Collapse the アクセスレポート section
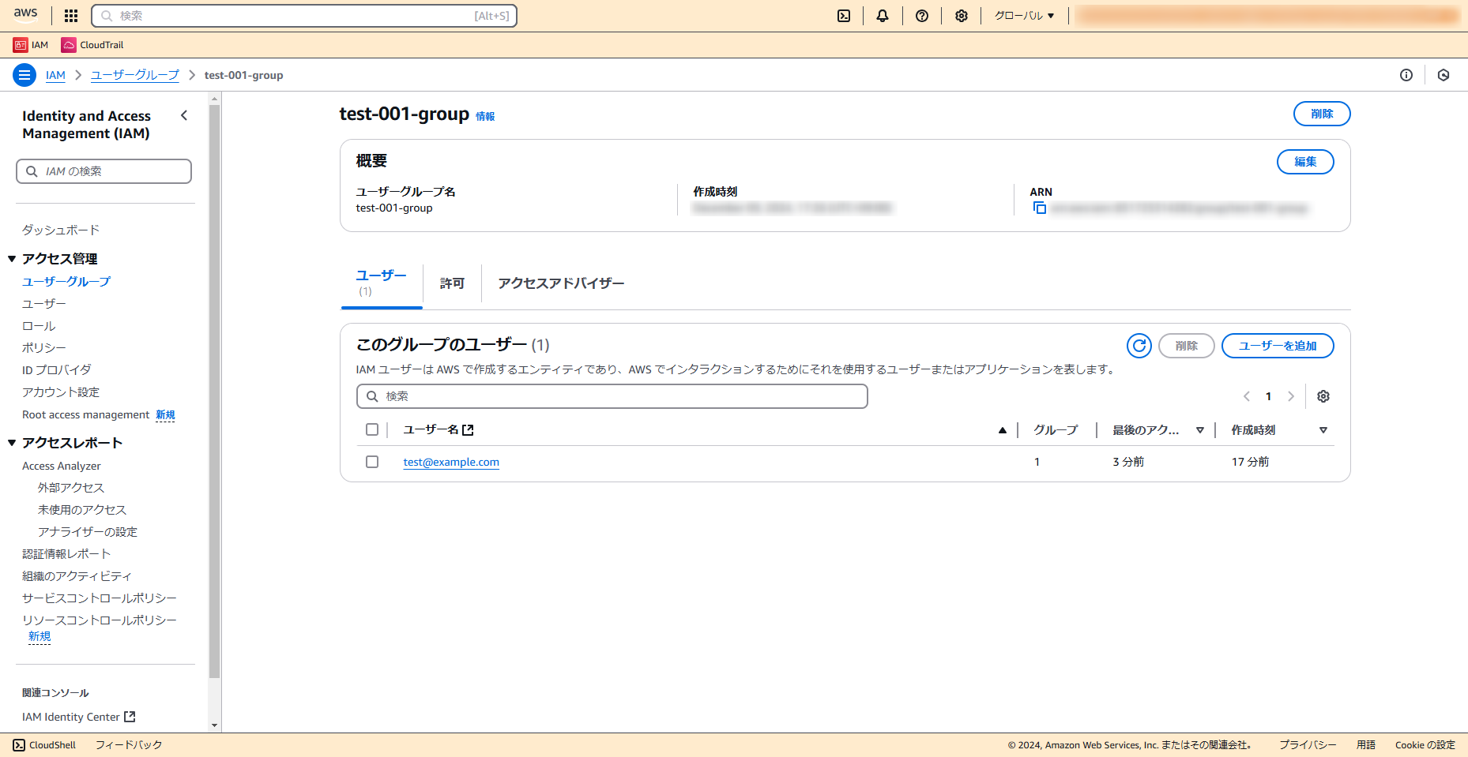 click(x=12, y=443)
